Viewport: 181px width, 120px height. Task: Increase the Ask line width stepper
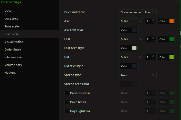coord(154,20)
